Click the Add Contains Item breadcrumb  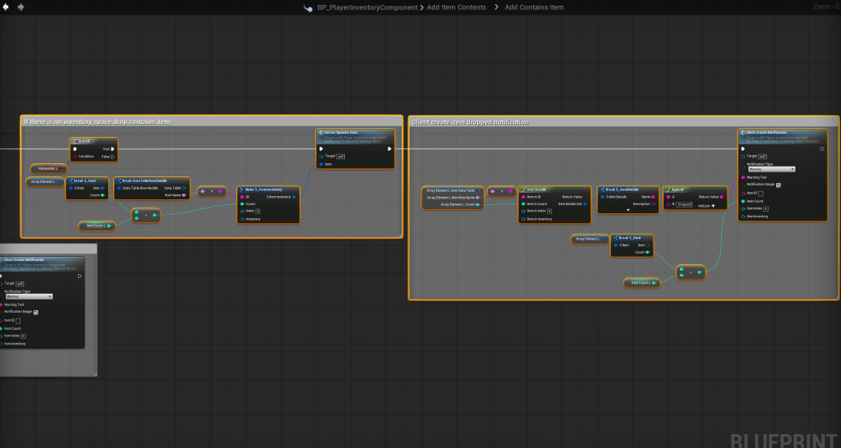coord(534,7)
